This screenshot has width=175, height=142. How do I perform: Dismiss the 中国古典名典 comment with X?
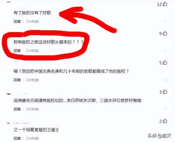pos(165,80)
